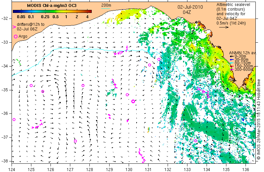Click the '150-300m' depth label
Image resolution: width=264 pixels, height=172 pixels.
pyautogui.click(x=244, y=66)
